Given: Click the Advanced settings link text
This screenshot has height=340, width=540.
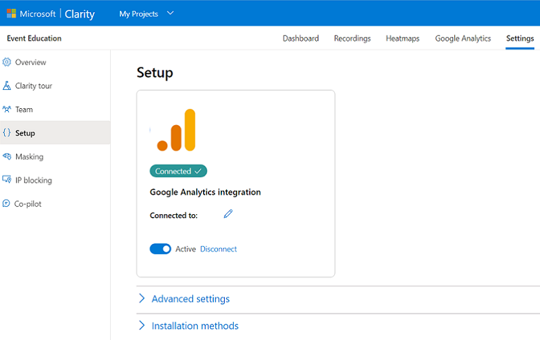Looking at the screenshot, I should point(190,299).
